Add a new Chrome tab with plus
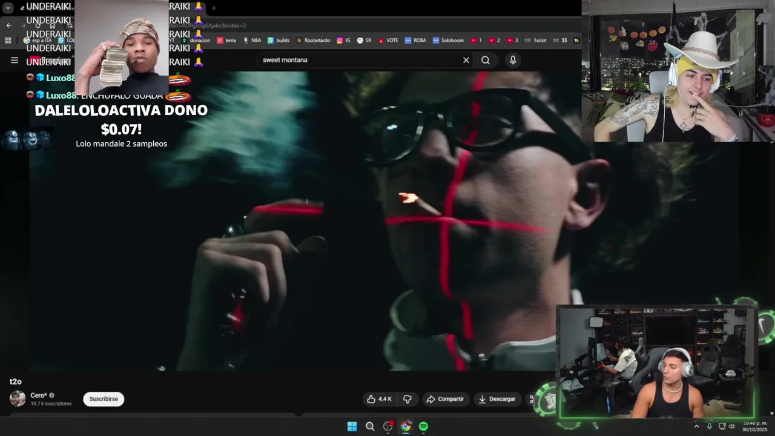 (214, 8)
